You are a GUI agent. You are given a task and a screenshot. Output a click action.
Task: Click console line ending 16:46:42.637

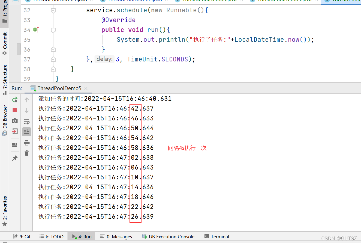pos(96,108)
